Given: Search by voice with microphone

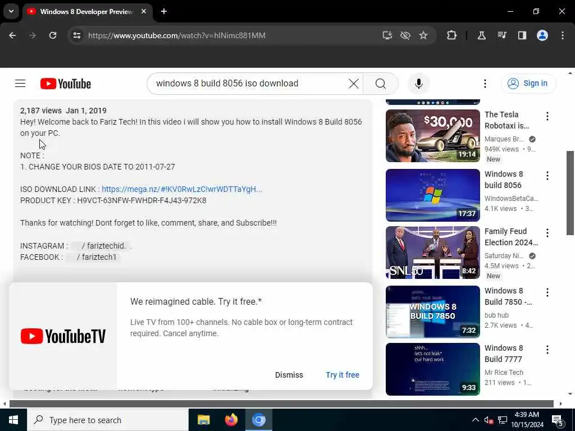Looking at the screenshot, I should click(419, 84).
